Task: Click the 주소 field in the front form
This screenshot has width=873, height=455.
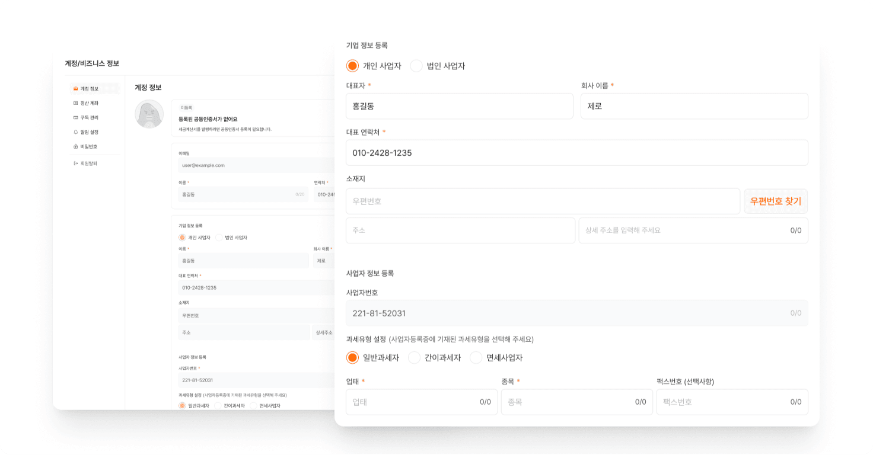Action: click(x=461, y=230)
